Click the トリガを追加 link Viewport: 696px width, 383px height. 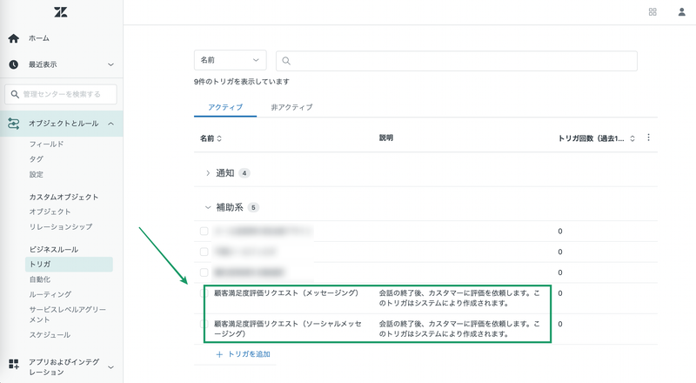click(x=244, y=354)
